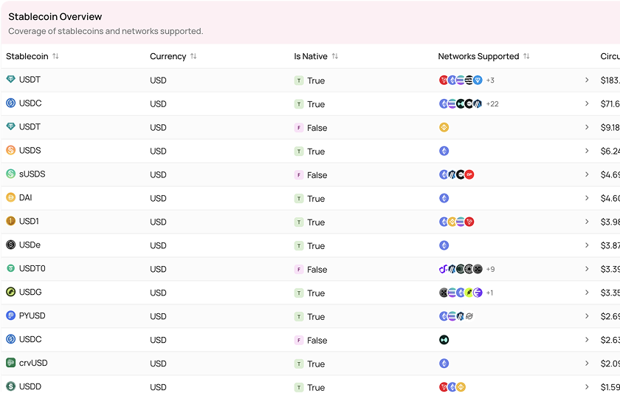
Task: Click the blue PYUSD coin icon
Action: click(10, 316)
